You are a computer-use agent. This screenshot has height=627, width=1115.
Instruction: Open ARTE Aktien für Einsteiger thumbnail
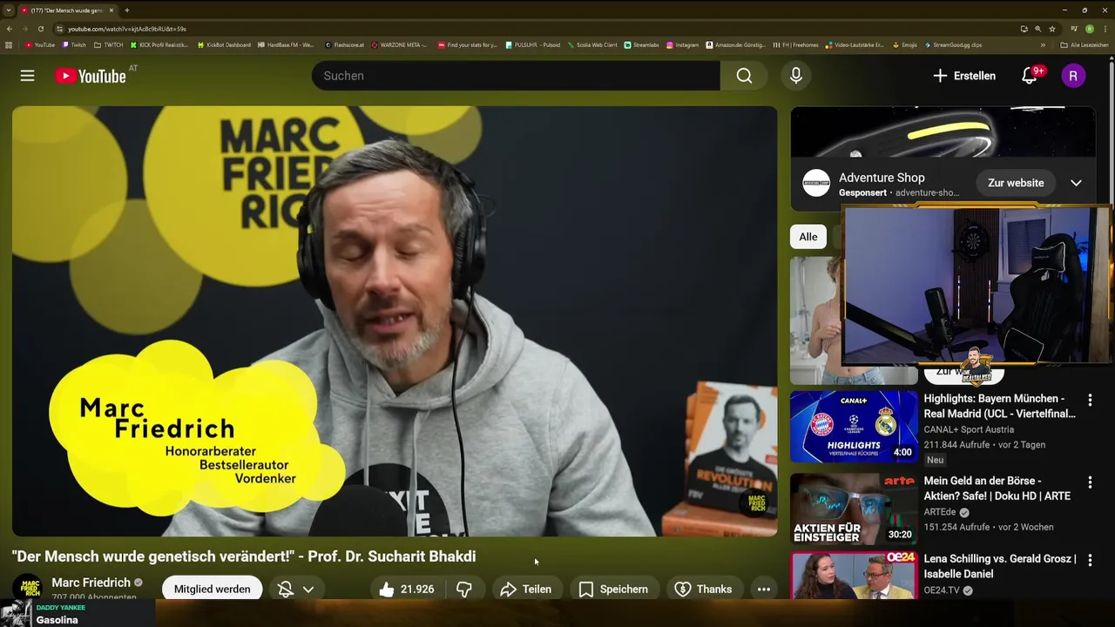click(x=854, y=509)
